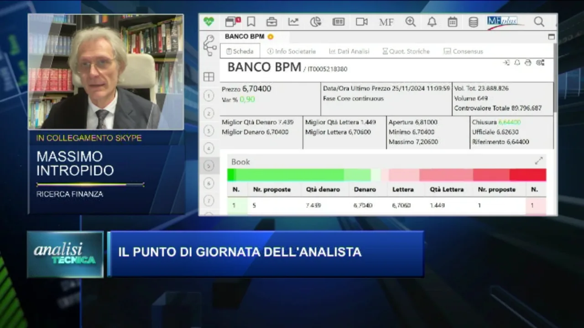Select sidebar workspace number 6
This screenshot has width=584, height=328.
(209, 183)
